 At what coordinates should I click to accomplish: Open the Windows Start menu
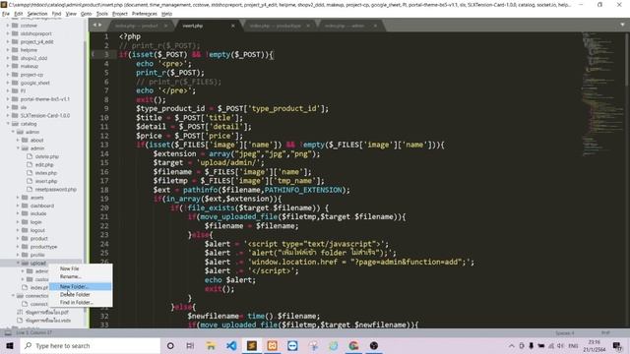pyautogui.click(x=10, y=345)
